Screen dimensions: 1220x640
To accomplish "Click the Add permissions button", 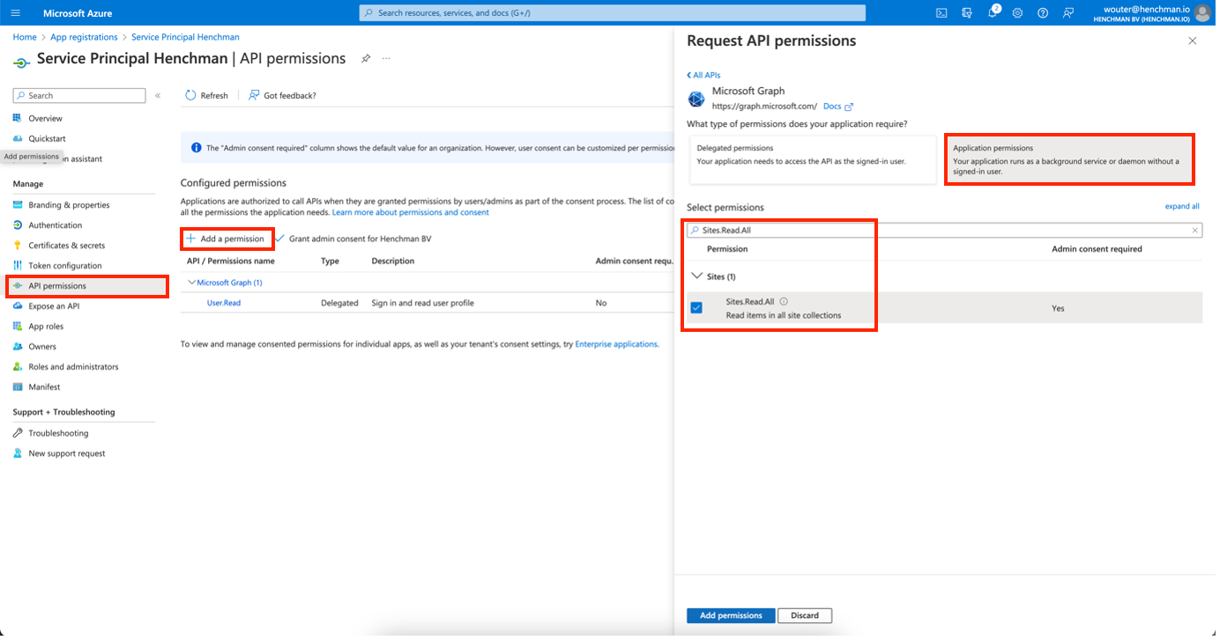I will (730, 615).
